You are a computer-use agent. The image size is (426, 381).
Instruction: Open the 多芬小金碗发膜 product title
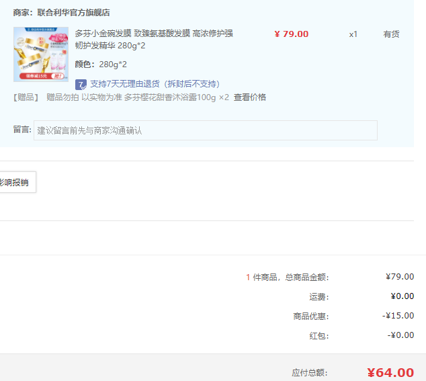[x=153, y=39]
